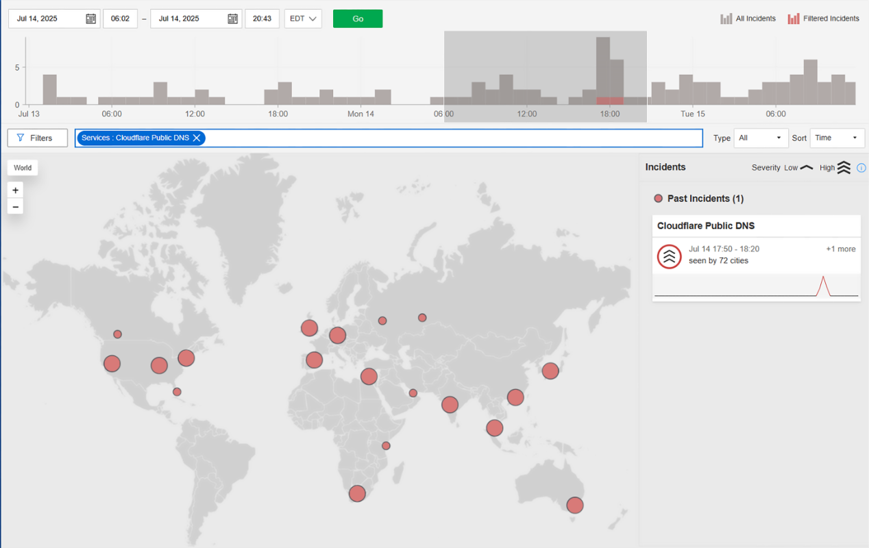This screenshot has width=869, height=548.
Task: Click the World map breadcrumb
Action: click(x=23, y=168)
